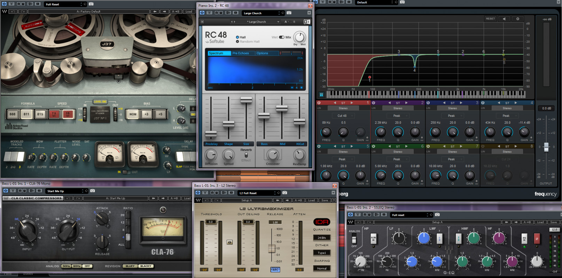
Task: Click A/B compare icon in Frequency window
Action: pos(342,2)
